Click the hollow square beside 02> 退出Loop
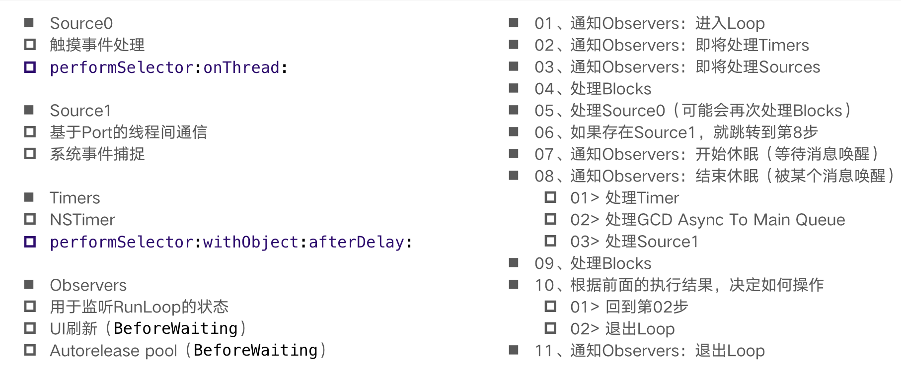Image resolution: width=901 pixels, height=369 pixels. (550, 328)
